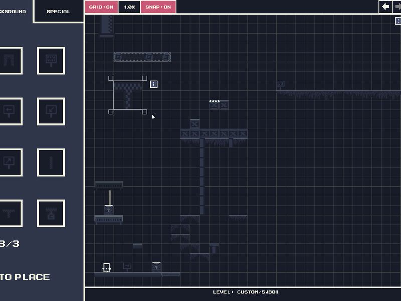
Task: Select the tall vertical pole under X blocks
Action: tap(202, 177)
